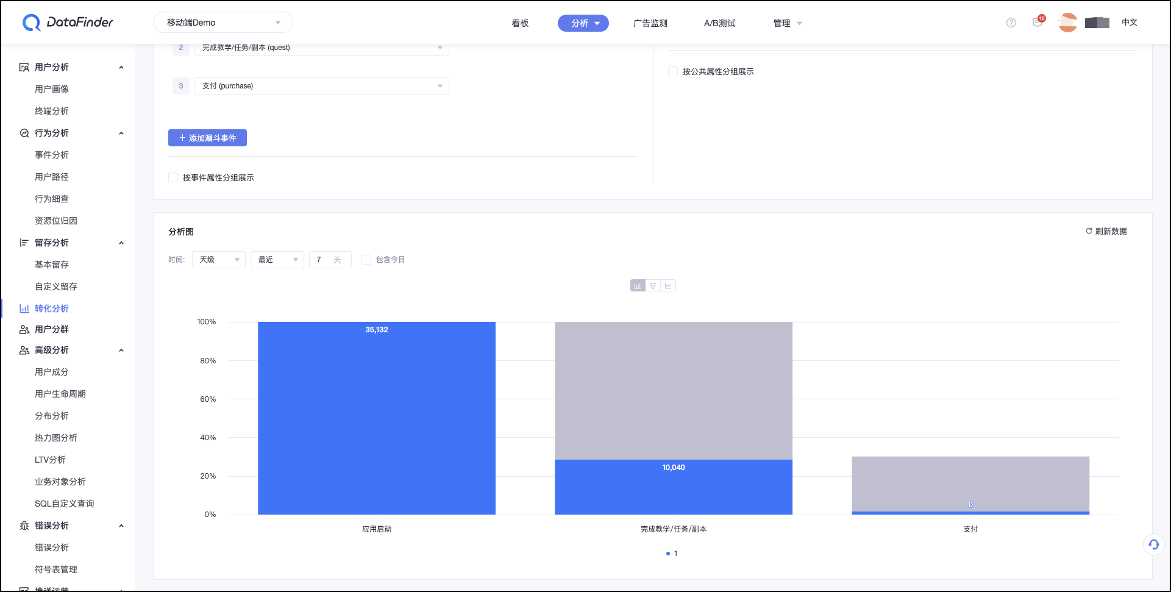Switch chart to bar chart view
This screenshot has width=1171, height=592.
click(638, 286)
